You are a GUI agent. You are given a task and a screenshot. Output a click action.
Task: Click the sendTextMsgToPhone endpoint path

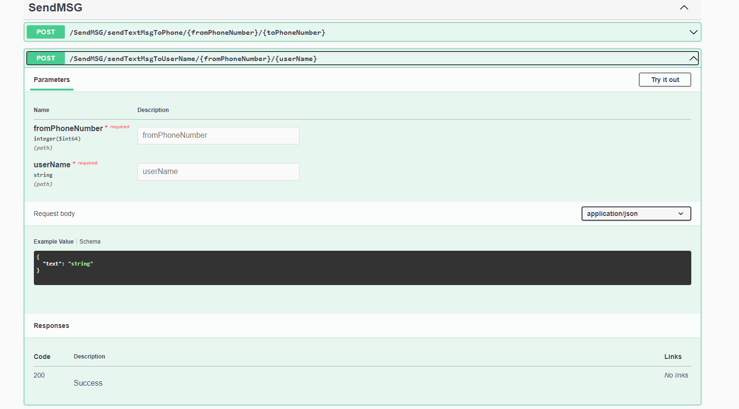[198, 32]
